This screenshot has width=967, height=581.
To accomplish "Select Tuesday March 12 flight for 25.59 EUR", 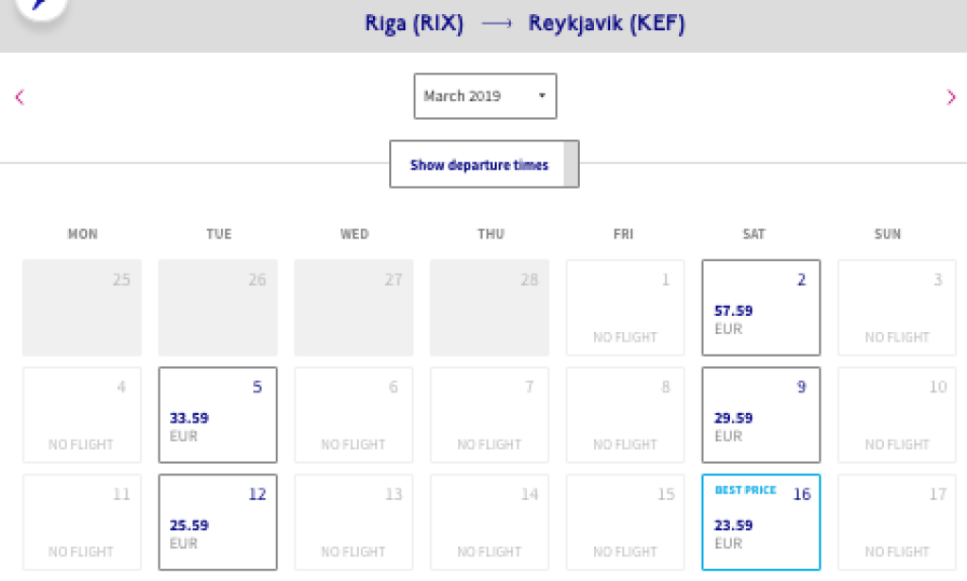I will click(x=217, y=523).
